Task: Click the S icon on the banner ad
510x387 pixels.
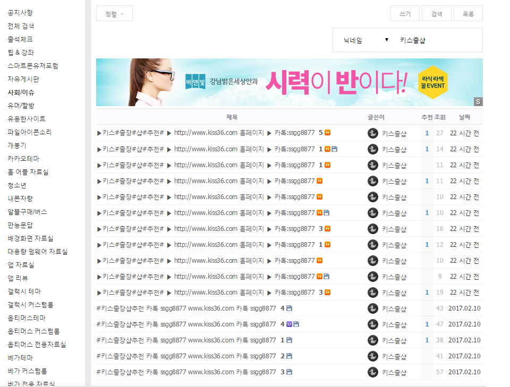Action: 478,101
